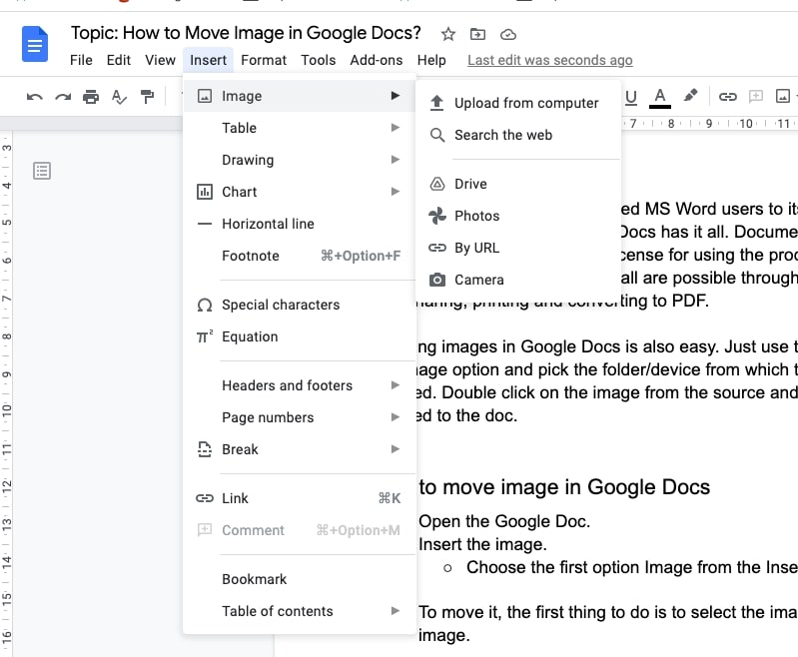Click the horizontal ruler at mark 8

pos(671,124)
